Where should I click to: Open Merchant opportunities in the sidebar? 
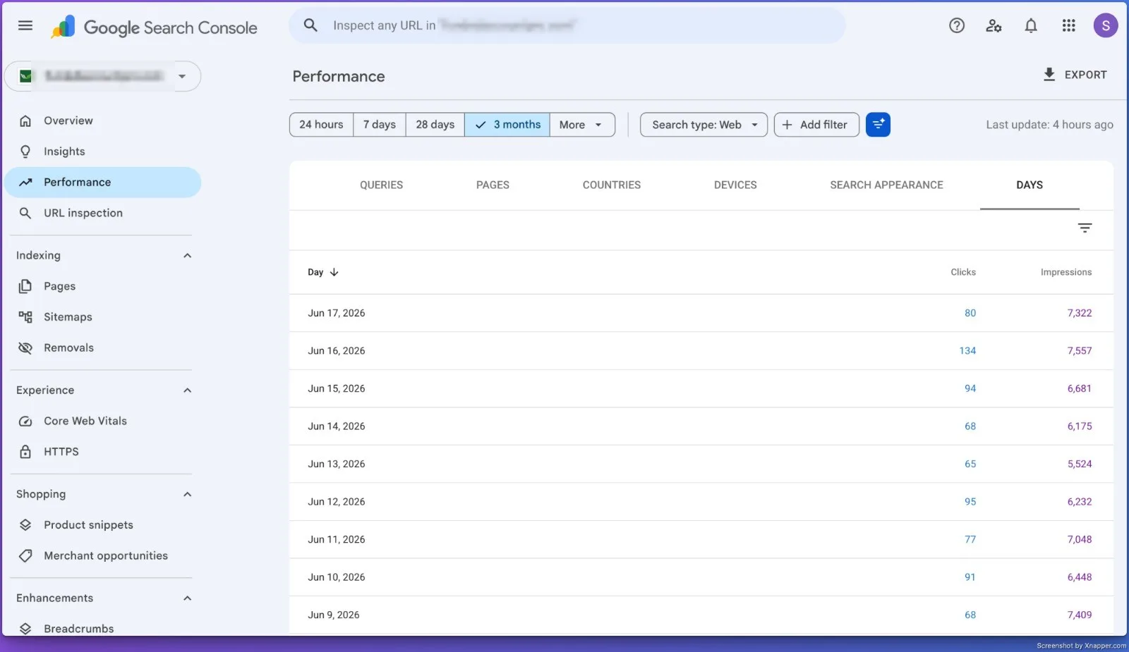[x=103, y=556]
